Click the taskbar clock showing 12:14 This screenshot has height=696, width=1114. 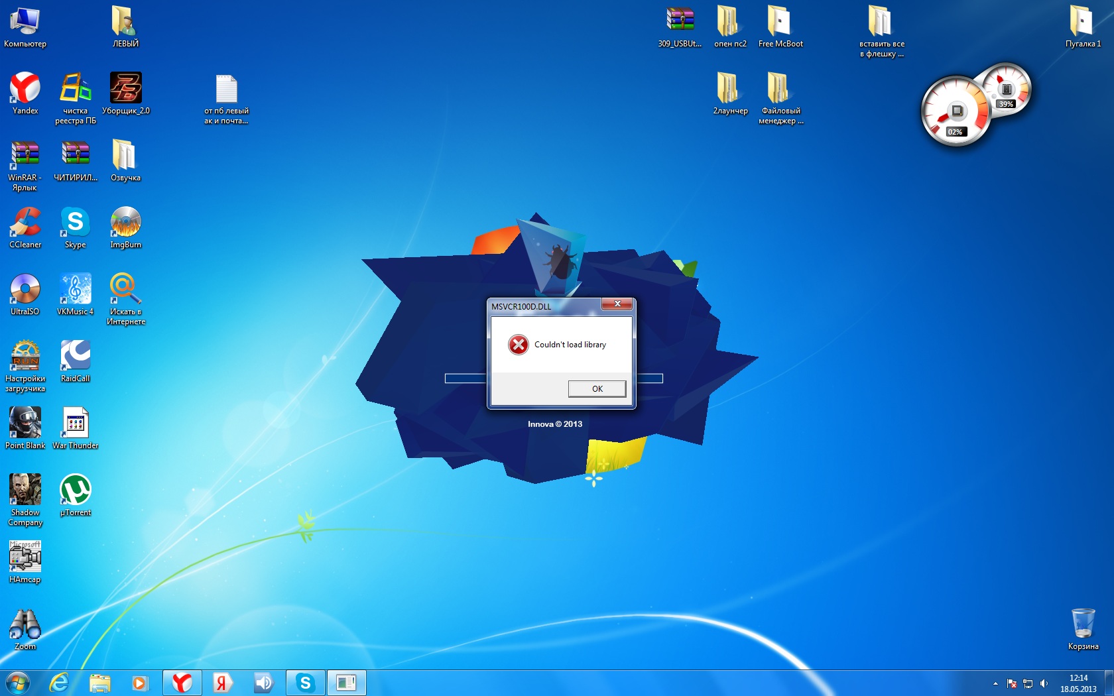(1078, 683)
